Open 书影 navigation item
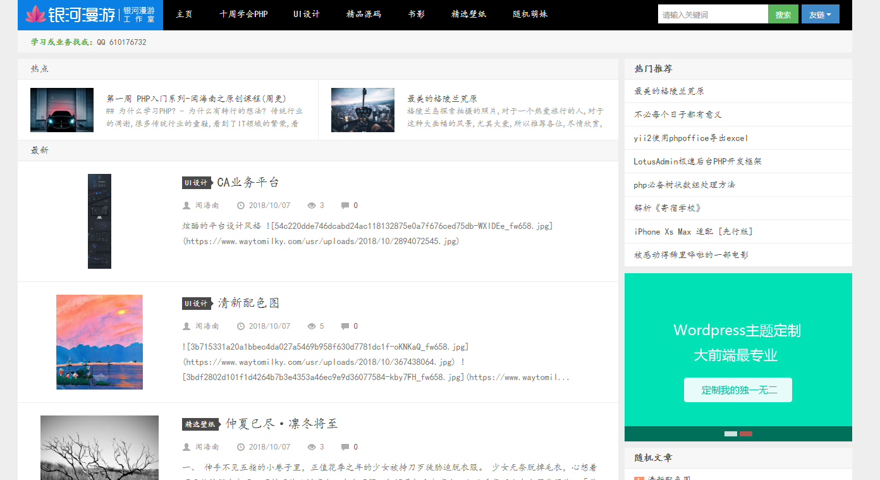This screenshot has height=480, width=880. coord(417,14)
